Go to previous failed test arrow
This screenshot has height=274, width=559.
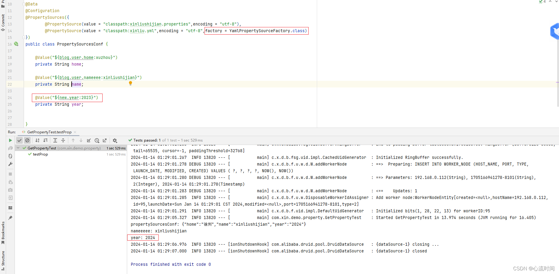tap(73, 140)
